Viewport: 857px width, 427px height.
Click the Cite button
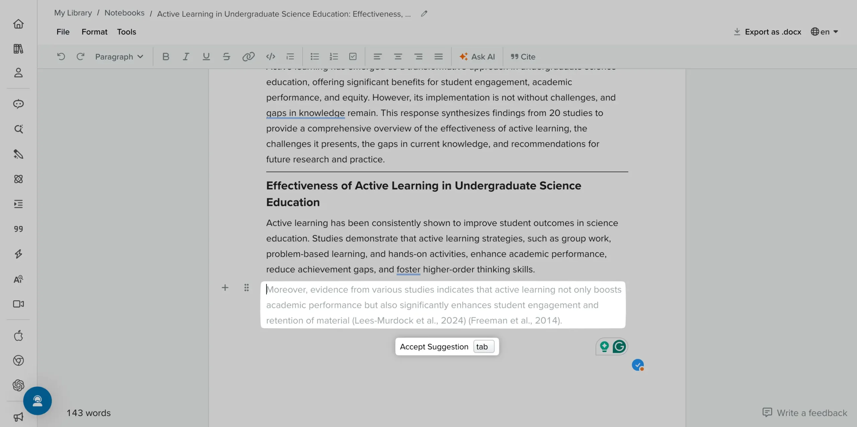coord(523,57)
